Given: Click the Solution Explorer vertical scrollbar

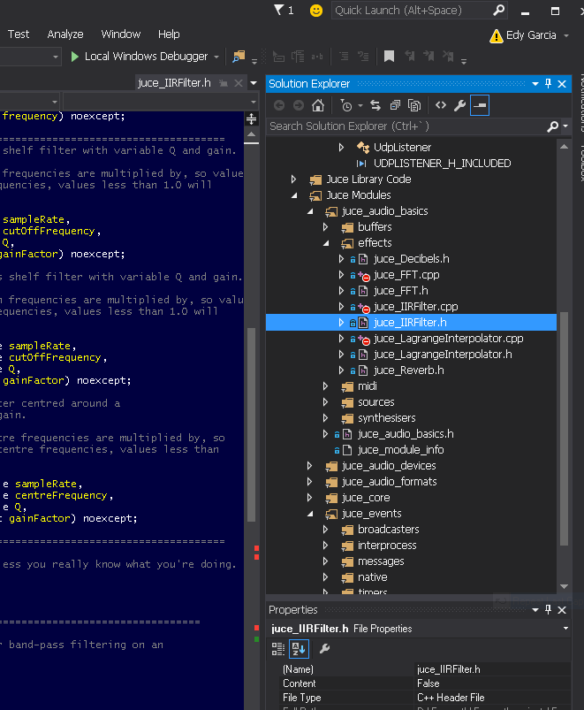Looking at the screenshot, I should (564, 428).
